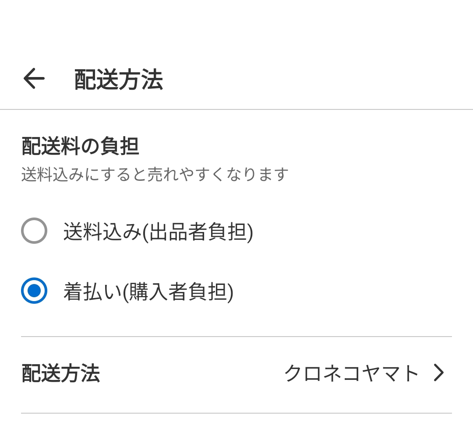
Task: Return to previous screen via left arrow
Action: pos(34,79)
